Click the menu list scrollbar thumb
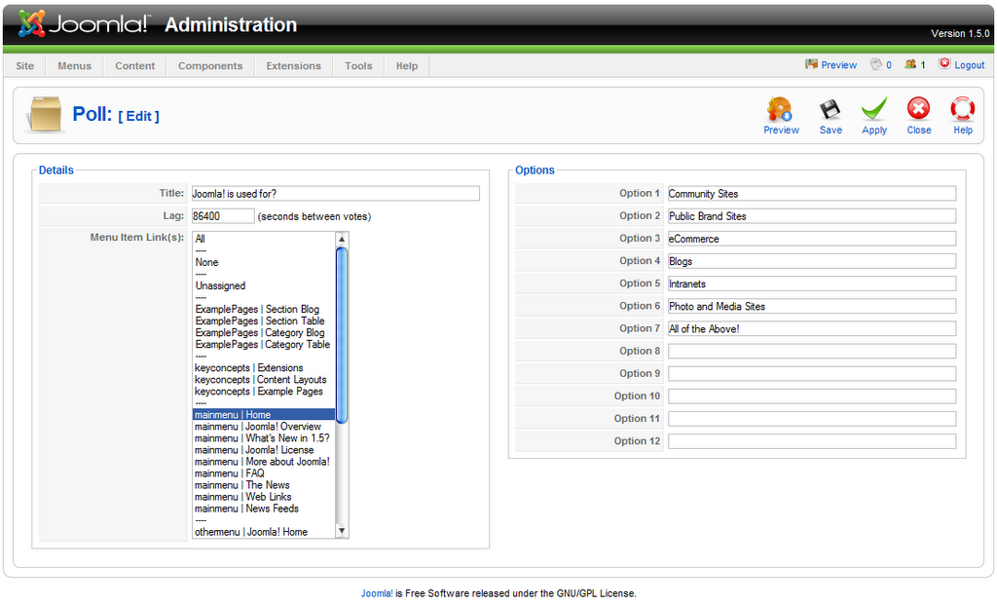 342,335
